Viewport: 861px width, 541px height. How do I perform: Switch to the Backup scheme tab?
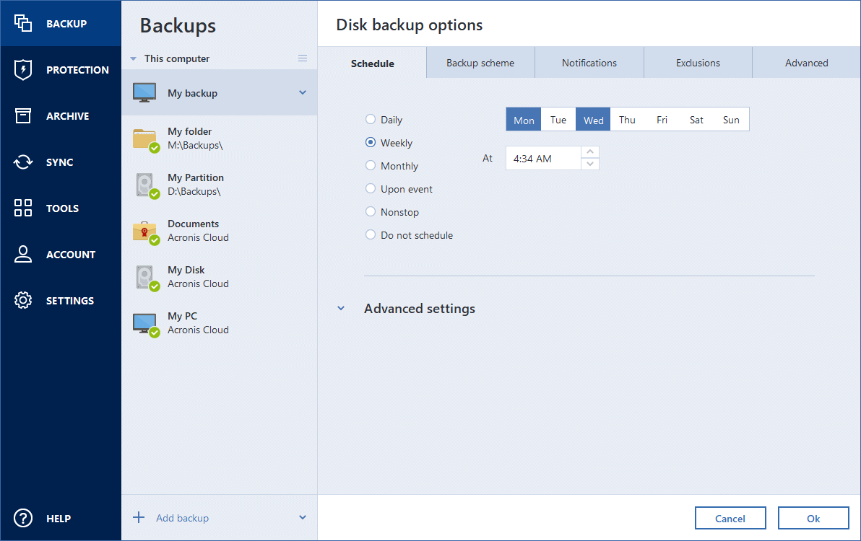coord(480,63)
